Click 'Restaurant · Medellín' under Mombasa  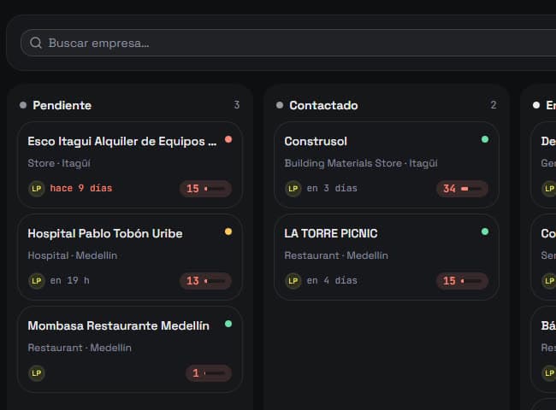[x=80, y=348]
